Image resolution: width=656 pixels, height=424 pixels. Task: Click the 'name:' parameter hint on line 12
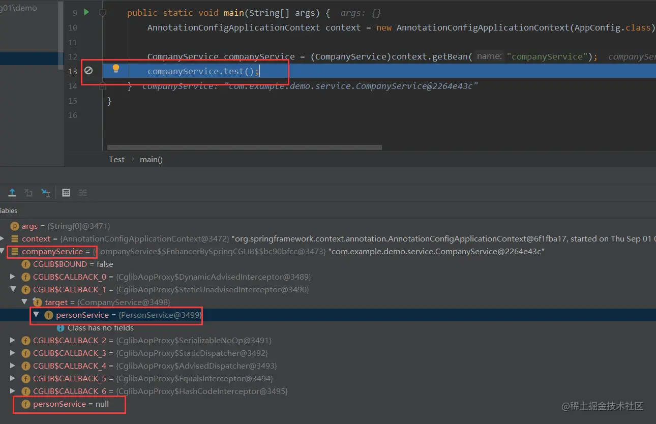(489, 56)
